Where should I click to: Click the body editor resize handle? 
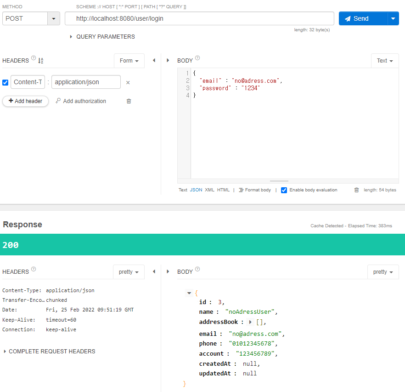click(279, 181)
